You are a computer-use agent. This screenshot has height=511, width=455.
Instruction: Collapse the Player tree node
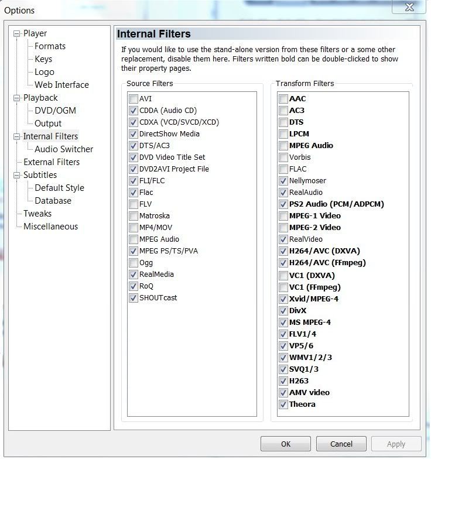coord(17,34)
